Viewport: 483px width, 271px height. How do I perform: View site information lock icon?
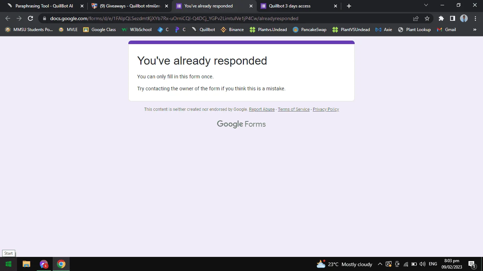45,18
